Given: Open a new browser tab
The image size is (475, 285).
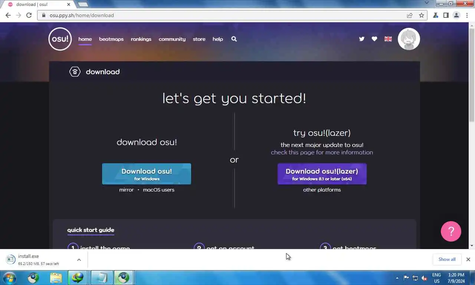Looking at the screenshot, I should coord(83,4).
